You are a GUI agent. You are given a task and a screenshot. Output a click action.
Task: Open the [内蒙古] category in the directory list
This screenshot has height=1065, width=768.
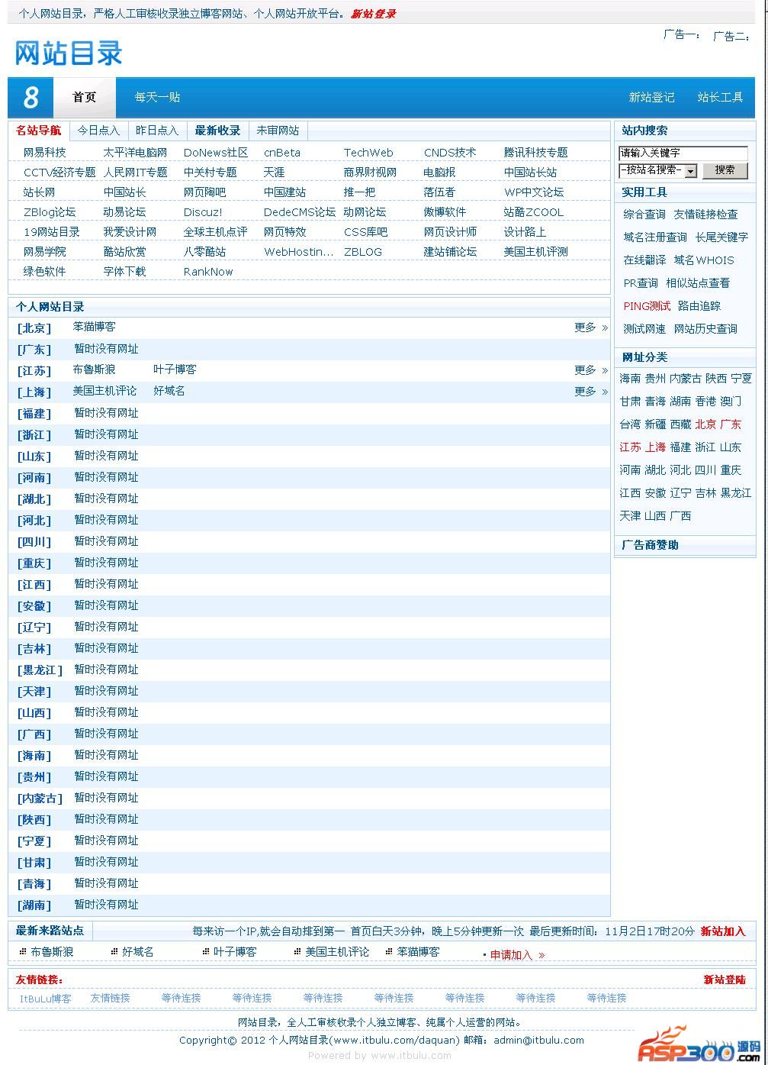tap(40, 799)
